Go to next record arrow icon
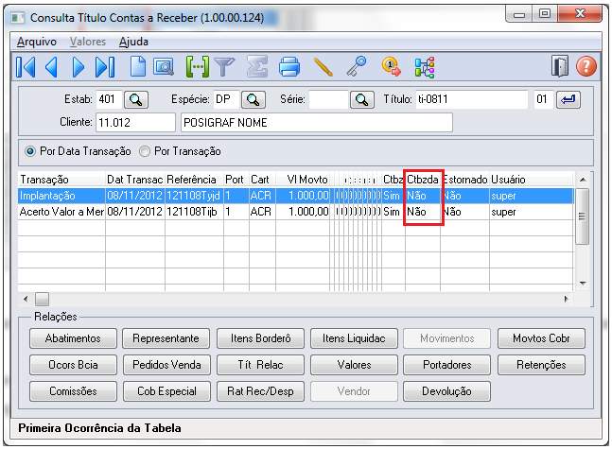This screenshot has width=612, height=449. click(x=79, y=67)
